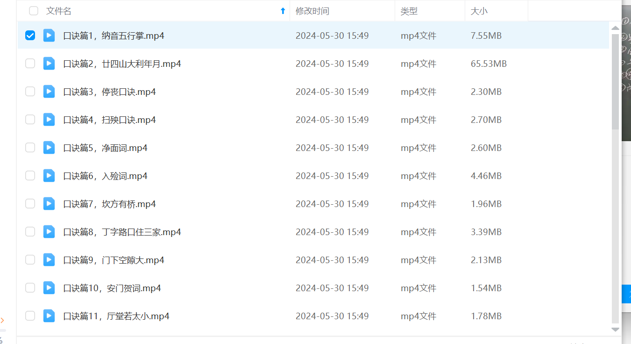This screenshot has height=344, width=631.
Task: Click the 类型 column header
Action: coord(409,11)
